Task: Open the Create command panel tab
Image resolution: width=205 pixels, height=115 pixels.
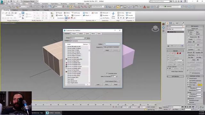Action: [168, 23]
